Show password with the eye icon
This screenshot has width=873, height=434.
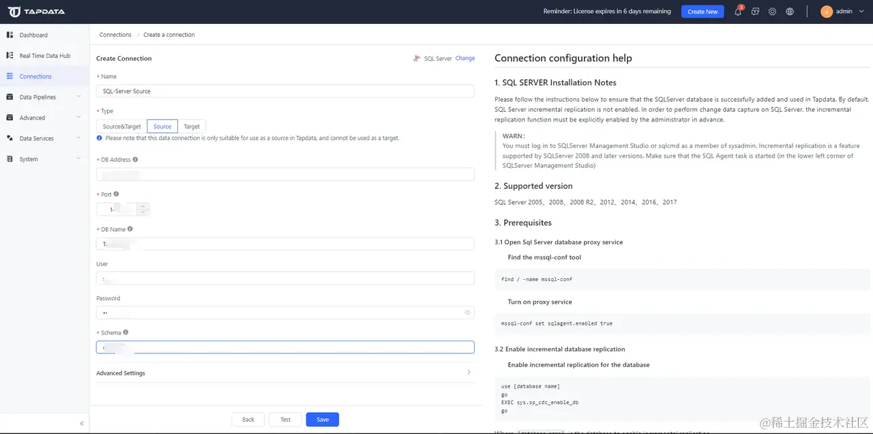tap(468, 313)
